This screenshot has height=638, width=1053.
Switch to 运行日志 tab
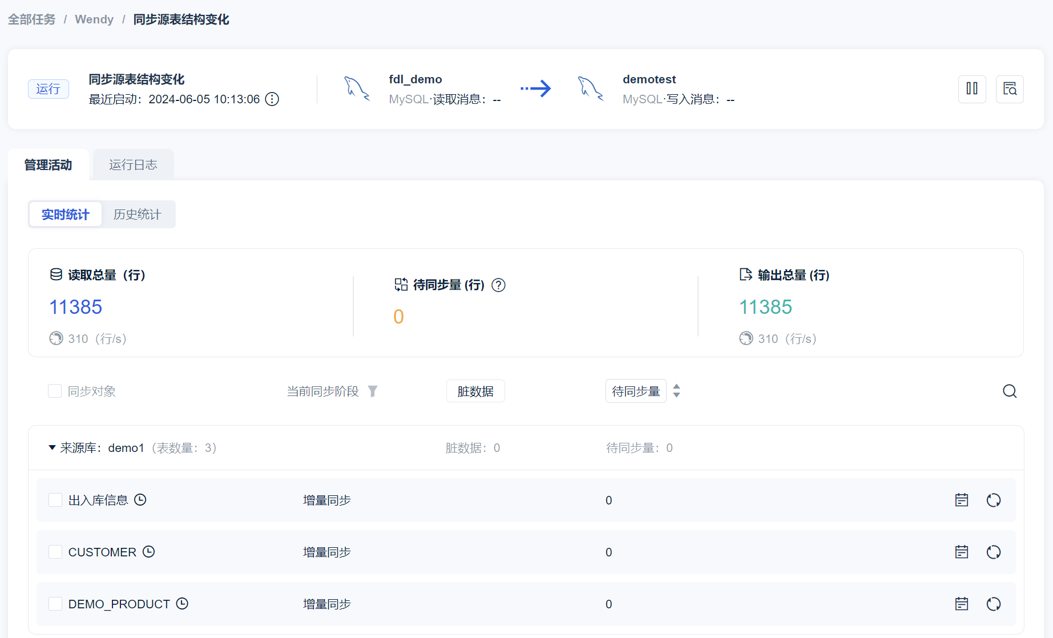(134, 165)
